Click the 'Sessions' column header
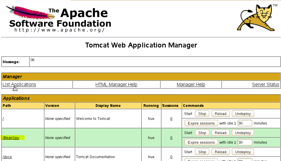This screenshot has width=281, height=161. (x=170, y=106)
